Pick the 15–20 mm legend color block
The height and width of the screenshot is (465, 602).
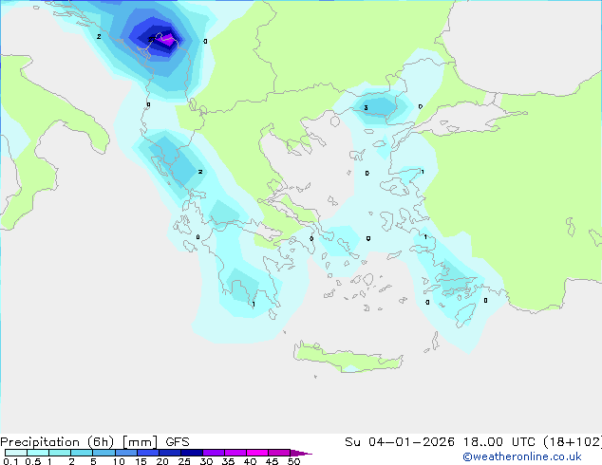coord(148,453)
